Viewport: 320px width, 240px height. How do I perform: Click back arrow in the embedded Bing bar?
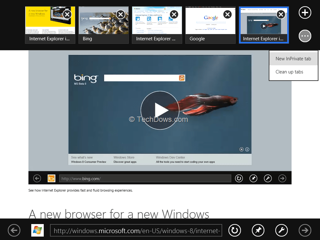(37, 178)
